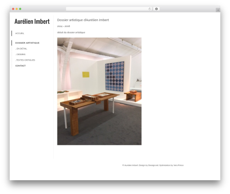Focus the browser address bar
This screenshot has width=230, height=194.
(x=109, y=9)
